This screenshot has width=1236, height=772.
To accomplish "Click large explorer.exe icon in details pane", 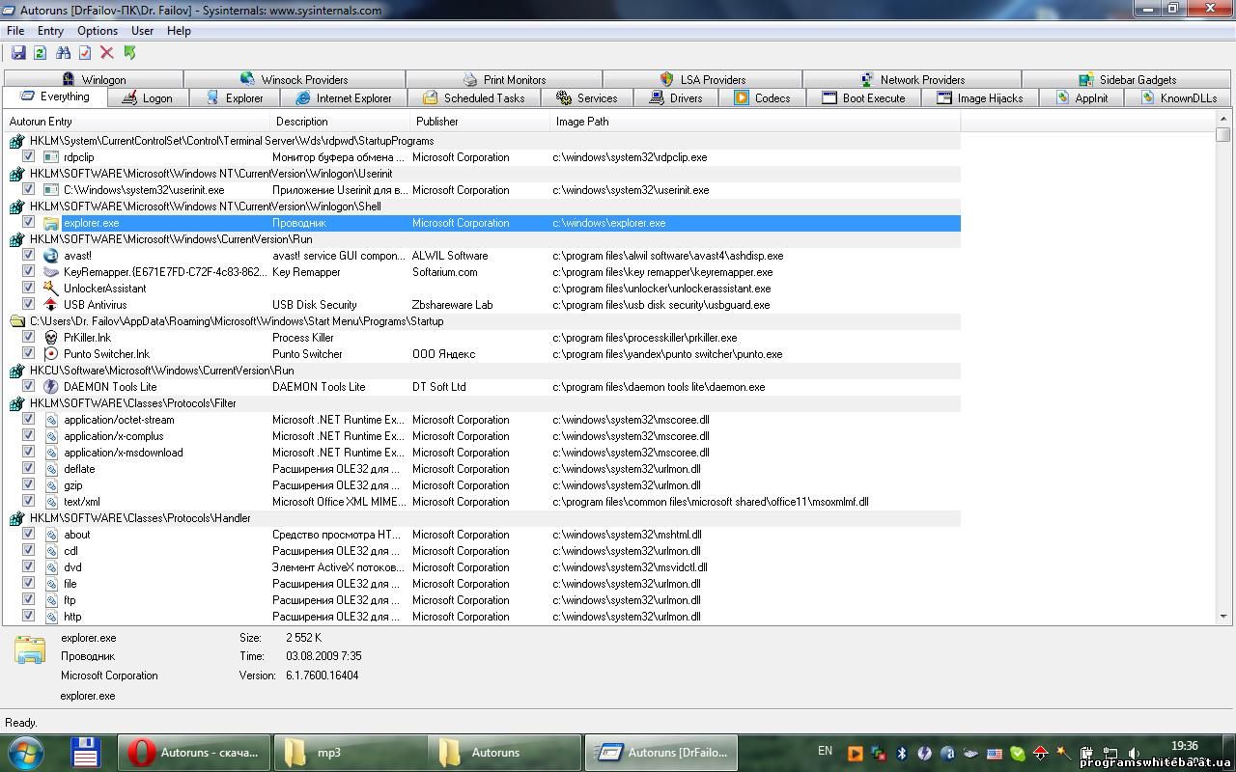I will tap(30, 649).
